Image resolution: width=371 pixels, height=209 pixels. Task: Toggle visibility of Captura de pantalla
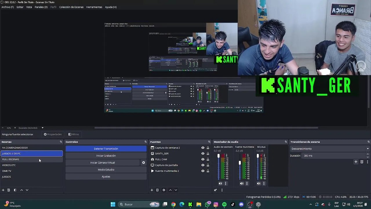(x=203, y=165)
